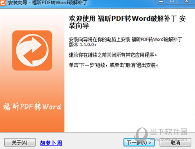Click the large orange PDF converter logo
195x149 pixels.
point(32,50)
